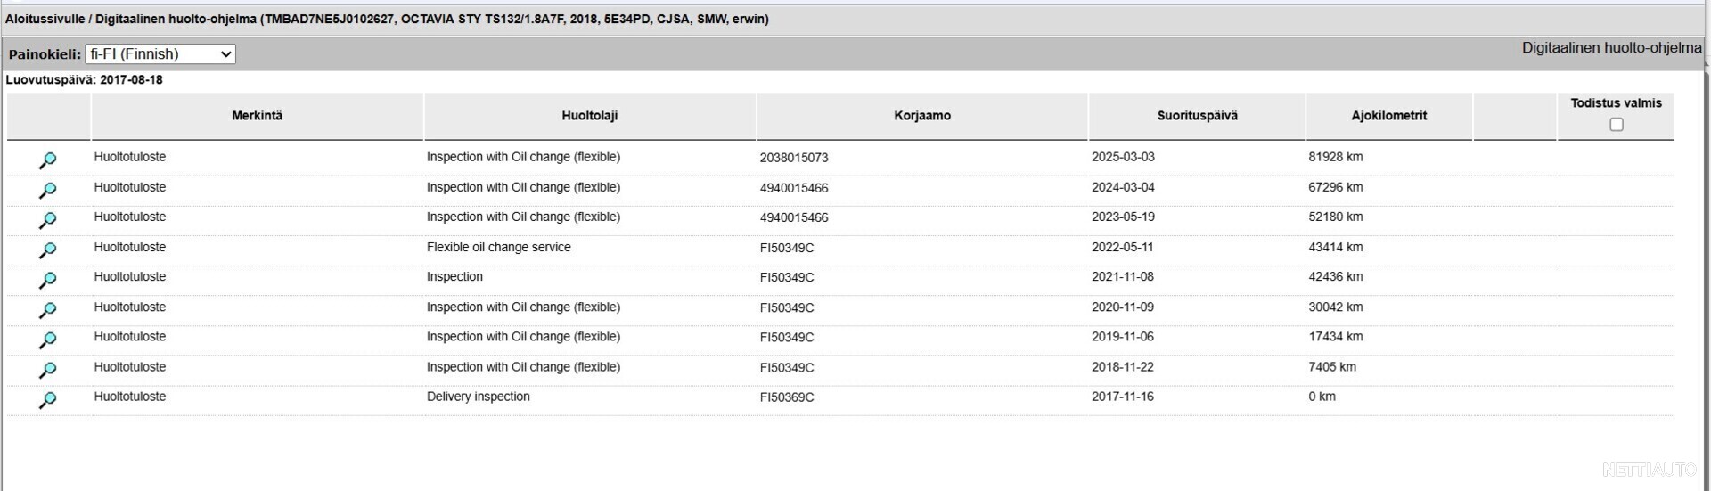1711x491 pixels.
Task: View details of the 30042 km service entry
Action: (x=47, y=310)
